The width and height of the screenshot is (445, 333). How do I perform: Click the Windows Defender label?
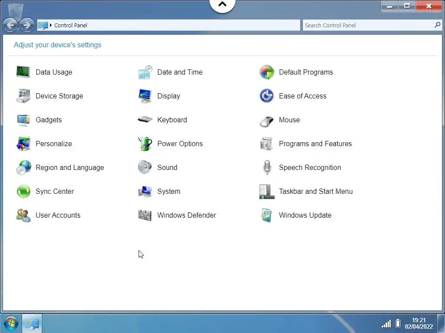point(187,215)
